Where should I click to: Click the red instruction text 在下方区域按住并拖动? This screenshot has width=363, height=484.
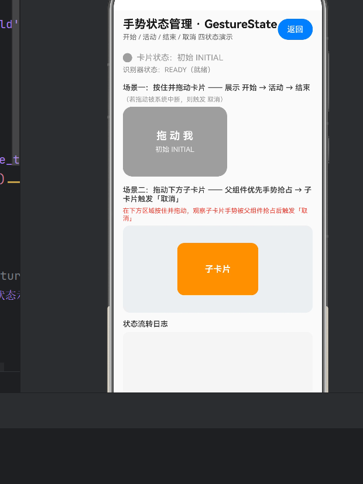[215, 214]
